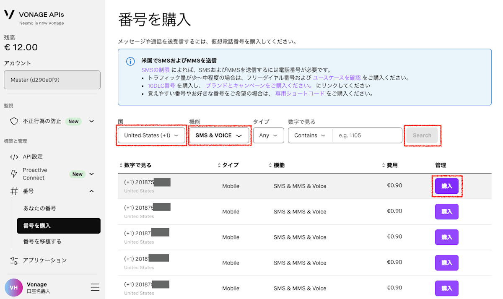
Task: Click 購入 for the last 201875 row
Action: point(447,288)
